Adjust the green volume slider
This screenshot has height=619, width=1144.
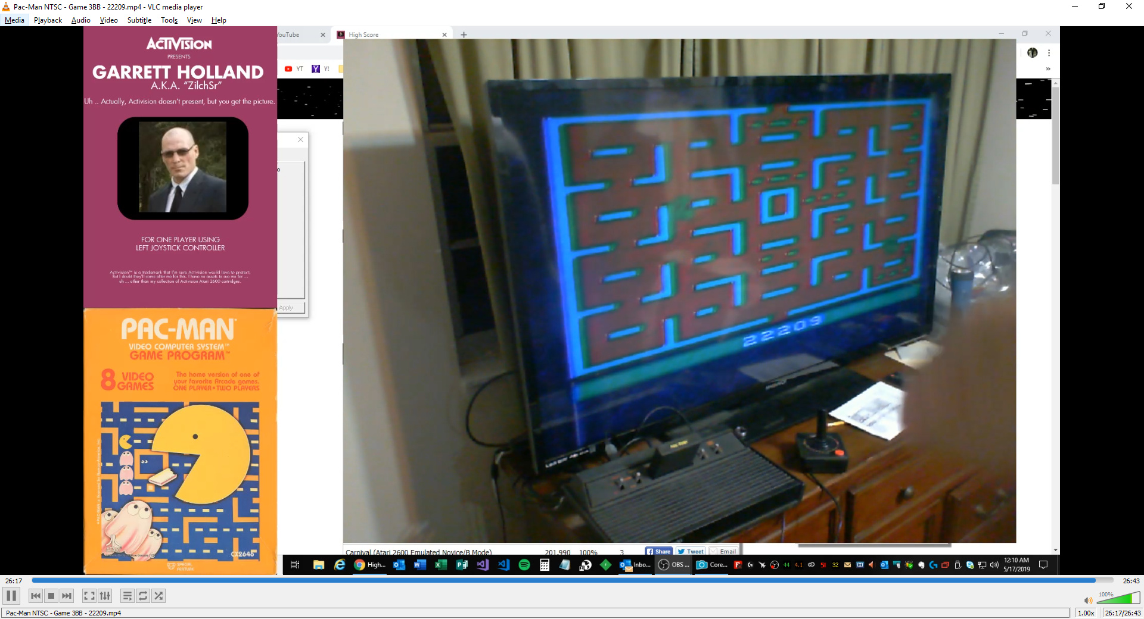1118,599
